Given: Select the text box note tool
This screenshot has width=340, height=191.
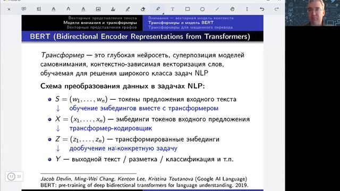Looking at the screenshot, I should click(x=39, y=9).
